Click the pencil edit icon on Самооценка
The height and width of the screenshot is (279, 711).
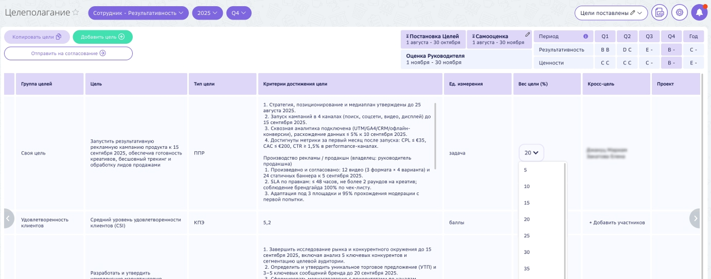coord(527,35)
